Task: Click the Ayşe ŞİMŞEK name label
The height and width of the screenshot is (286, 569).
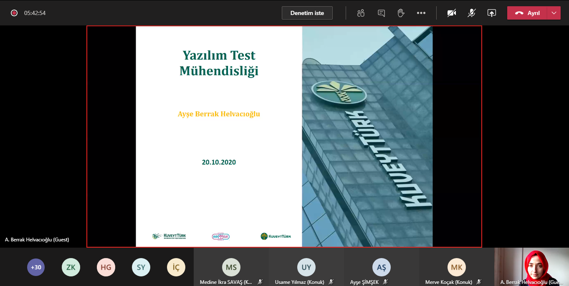Action: point(364,282)
